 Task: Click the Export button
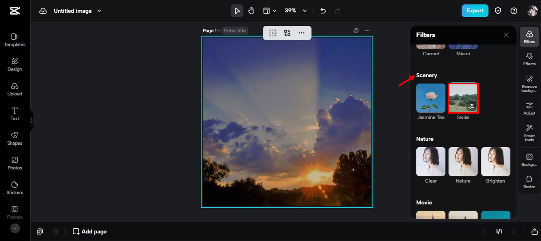475,11
